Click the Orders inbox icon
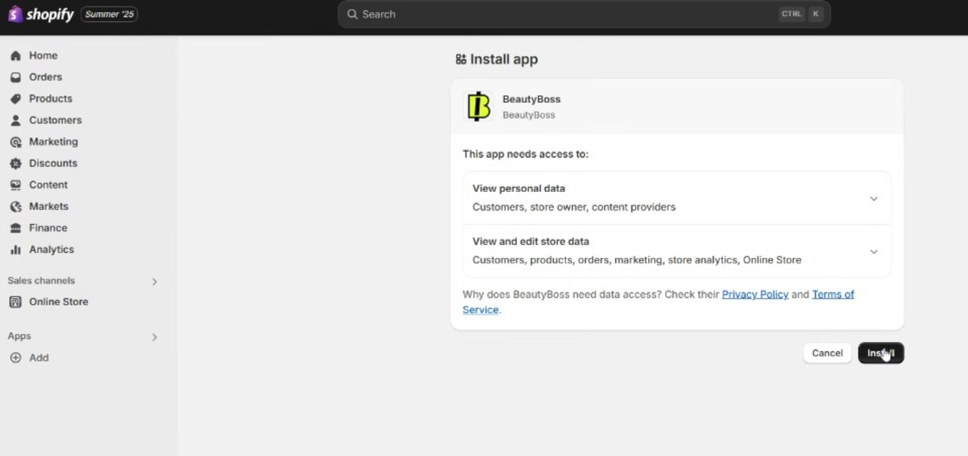Screen dimensions: 968x456 tap(15, 77)
